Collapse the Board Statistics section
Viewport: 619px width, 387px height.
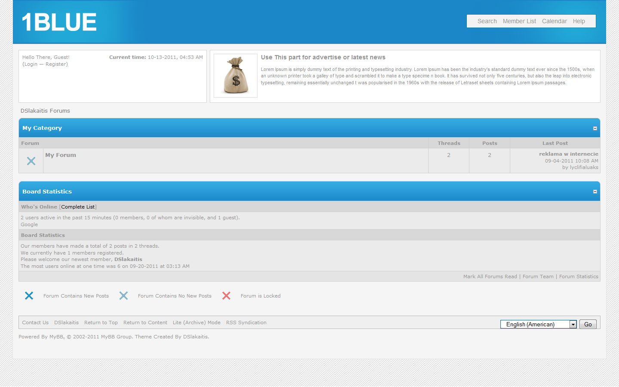(x=595, y=192)
